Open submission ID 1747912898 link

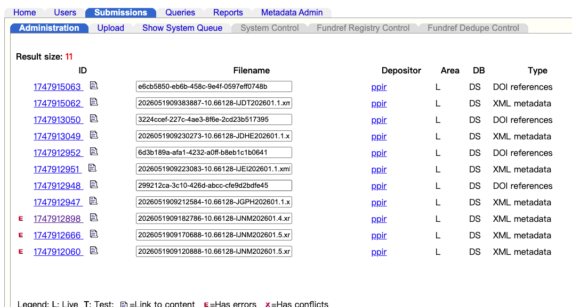coord(58,219)
